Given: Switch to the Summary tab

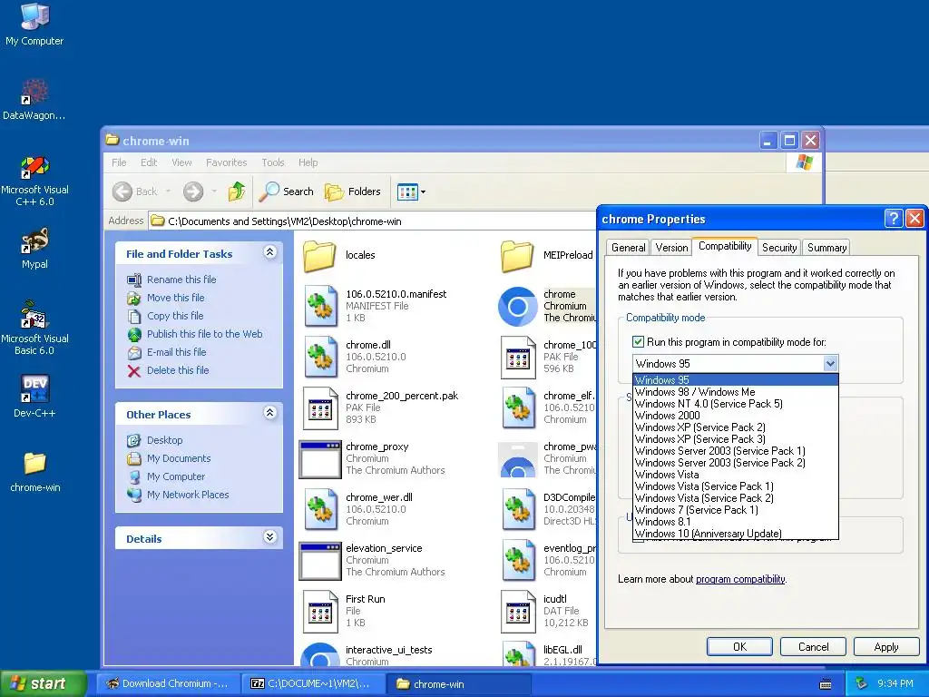Looking at the screenshot, I should [x=826, y=248].
